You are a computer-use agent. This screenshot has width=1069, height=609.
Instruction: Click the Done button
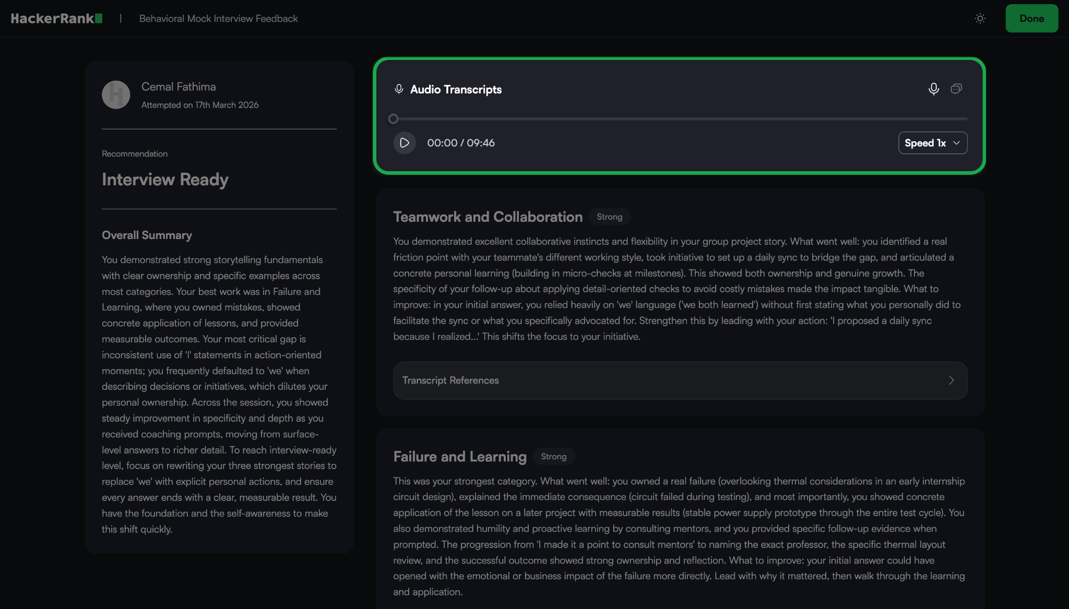(1031, 19)
